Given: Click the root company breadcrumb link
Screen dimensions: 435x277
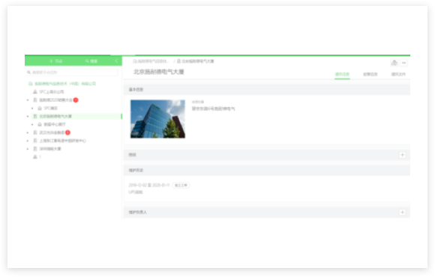Looking at the screenshot, I should pos(151,61).
